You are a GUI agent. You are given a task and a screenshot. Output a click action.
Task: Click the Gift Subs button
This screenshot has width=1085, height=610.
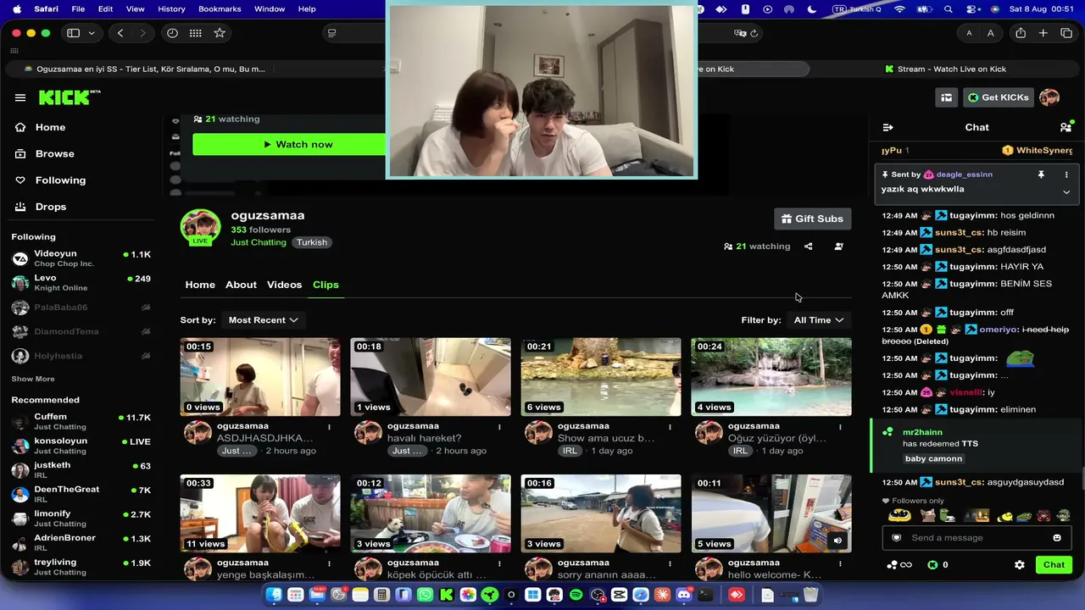[813, 219]
